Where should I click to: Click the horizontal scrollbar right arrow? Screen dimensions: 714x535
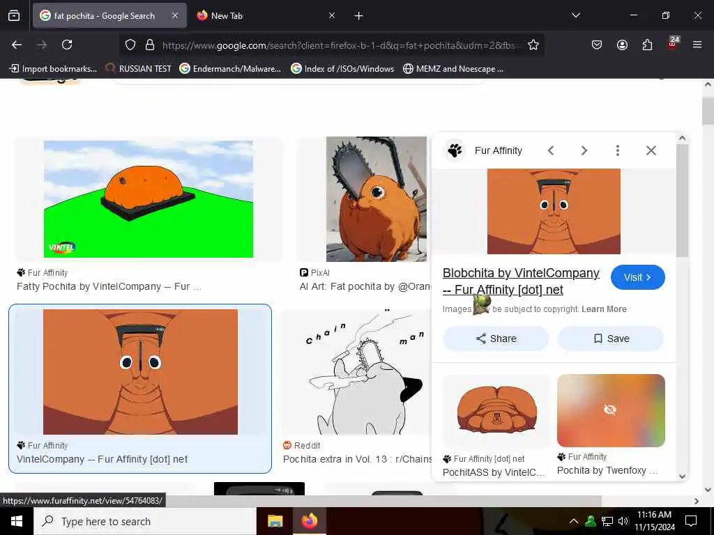coord(697,501)
